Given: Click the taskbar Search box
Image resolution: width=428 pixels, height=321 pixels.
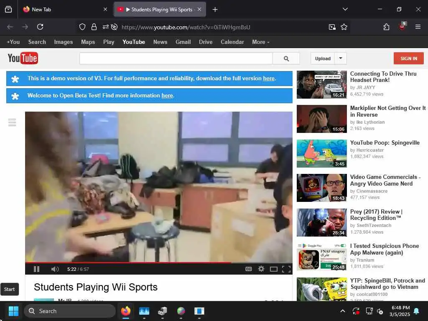Looking at the screenshot, I should pyautogui.click(x=70, y=311).
